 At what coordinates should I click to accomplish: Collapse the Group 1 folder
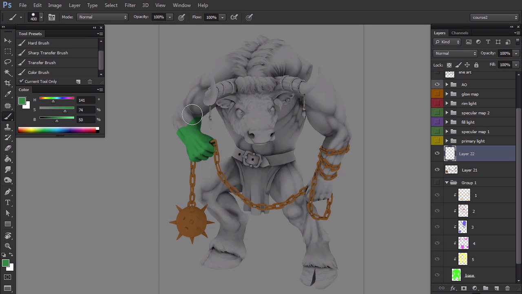tap(447, 183)
